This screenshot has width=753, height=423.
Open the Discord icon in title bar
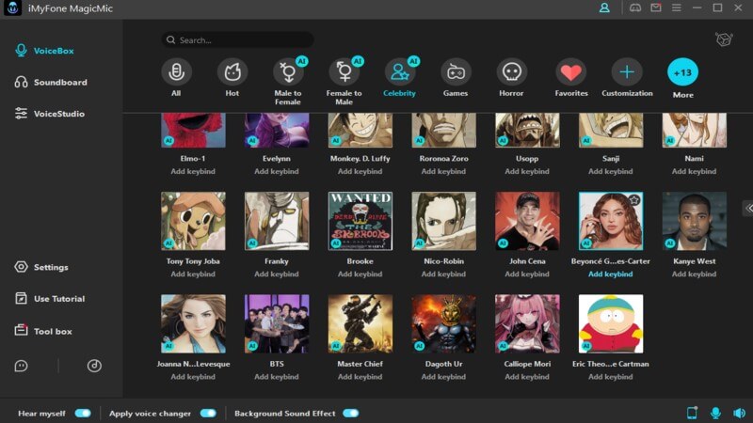click(635, 8)
